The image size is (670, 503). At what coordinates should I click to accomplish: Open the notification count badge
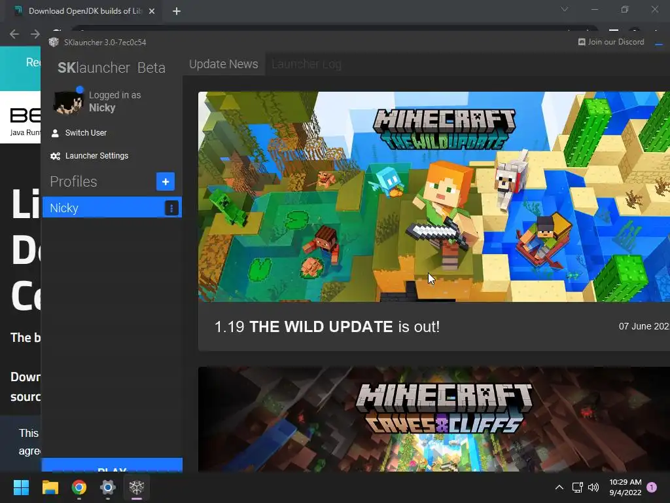click(x=652, y=487)
